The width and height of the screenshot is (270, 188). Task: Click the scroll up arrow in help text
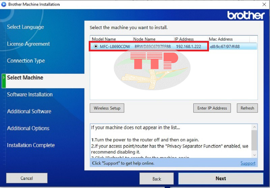[254, 127]
